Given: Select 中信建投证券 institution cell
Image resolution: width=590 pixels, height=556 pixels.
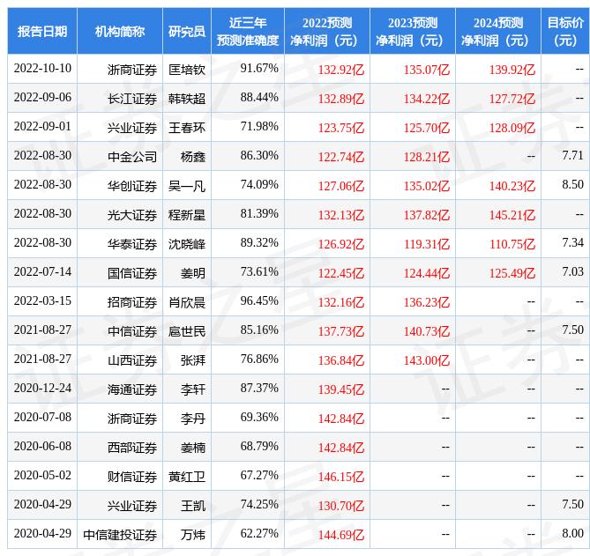Looking at the screenshot, I should coord(120,535).
